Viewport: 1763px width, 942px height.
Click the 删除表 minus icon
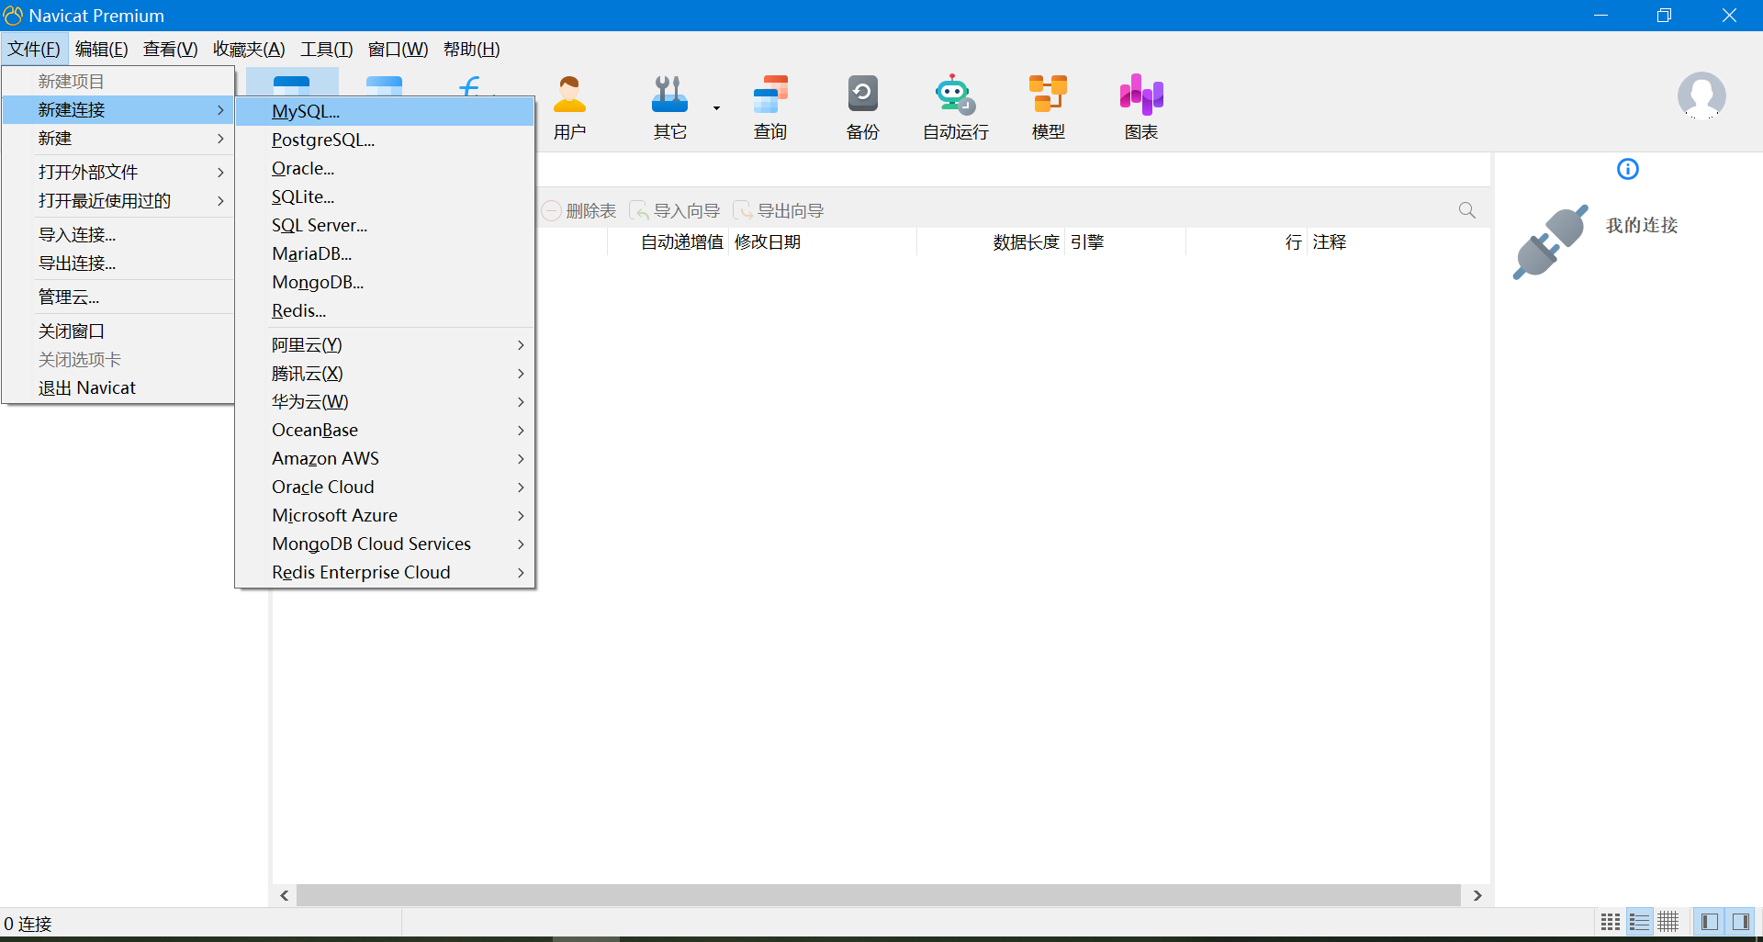tap(551, 211)
